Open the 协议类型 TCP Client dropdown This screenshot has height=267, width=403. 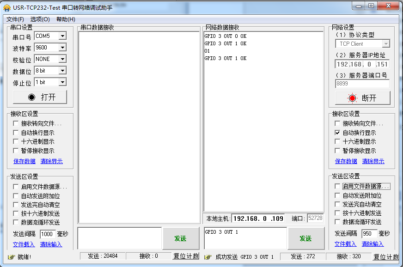386,44
